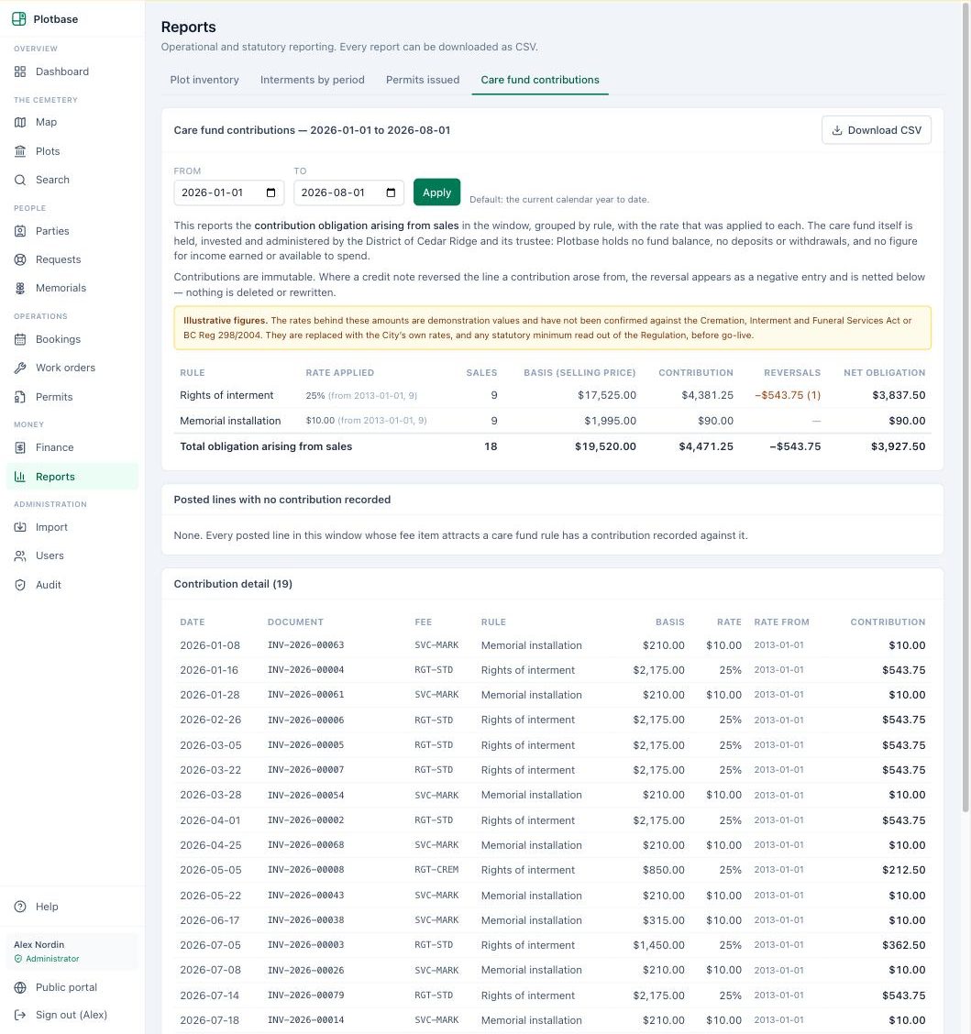Download the report as CSV

(x=876, y=130)
